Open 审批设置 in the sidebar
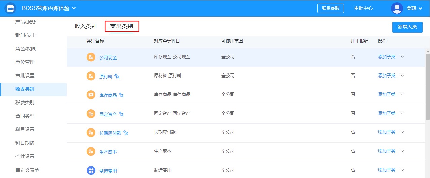This screenshot has width=430, height=178. click(25, 76)
